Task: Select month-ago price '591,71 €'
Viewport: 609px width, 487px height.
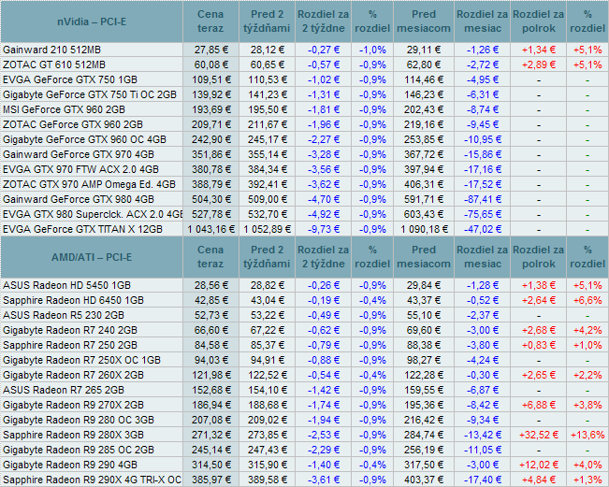Action: click(424, 199)
